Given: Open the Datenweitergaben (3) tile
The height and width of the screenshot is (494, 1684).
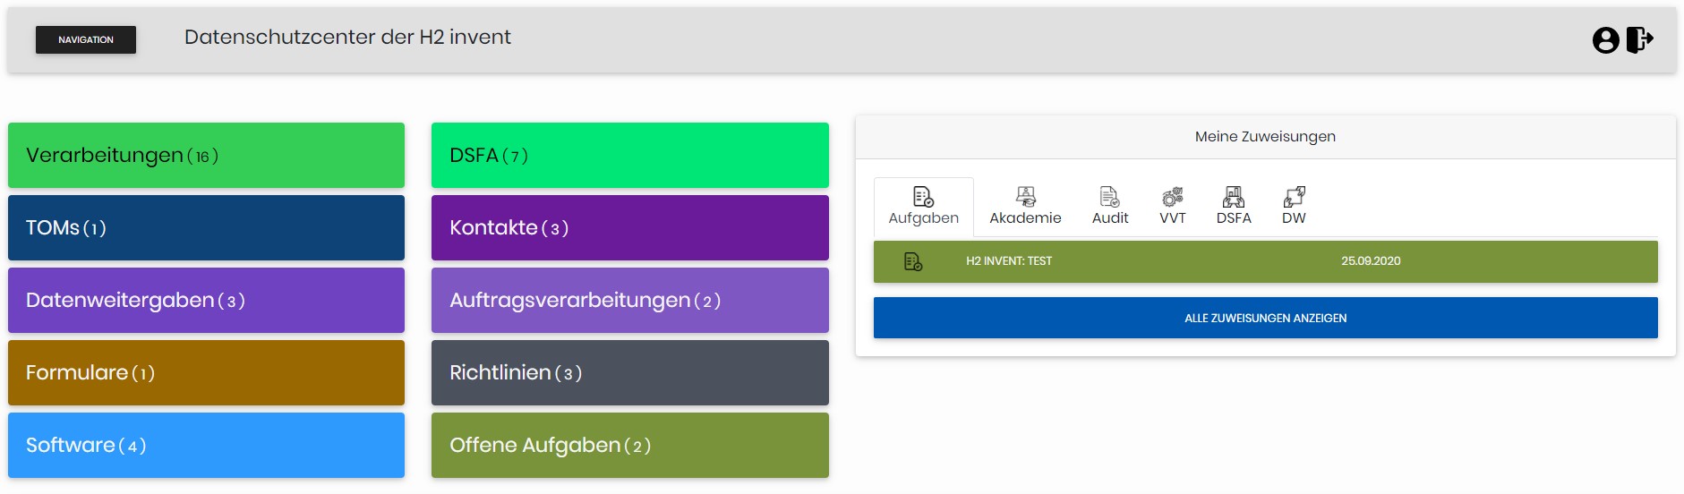Looking at the screenshot, I should click(x=206, y=300).
